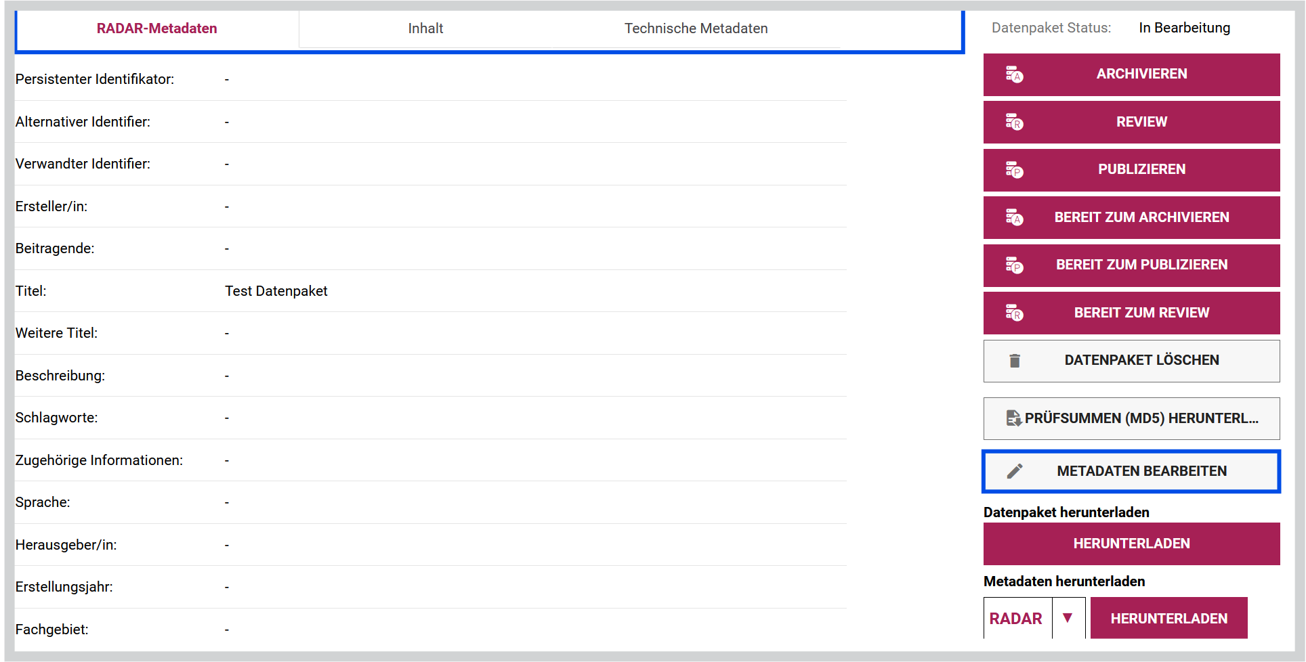Click the Datenpaket löschen button
The height and width of the screenshot is (662, 1306).
click(x=1132, y=361)
